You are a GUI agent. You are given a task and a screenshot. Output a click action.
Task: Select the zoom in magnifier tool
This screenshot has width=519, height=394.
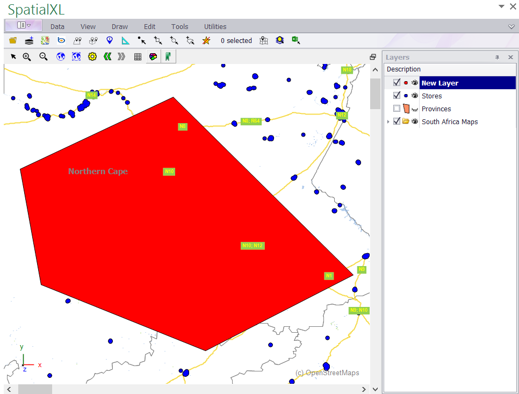pos(27,56)
